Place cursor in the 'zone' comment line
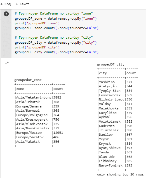 tap(54, 13)
